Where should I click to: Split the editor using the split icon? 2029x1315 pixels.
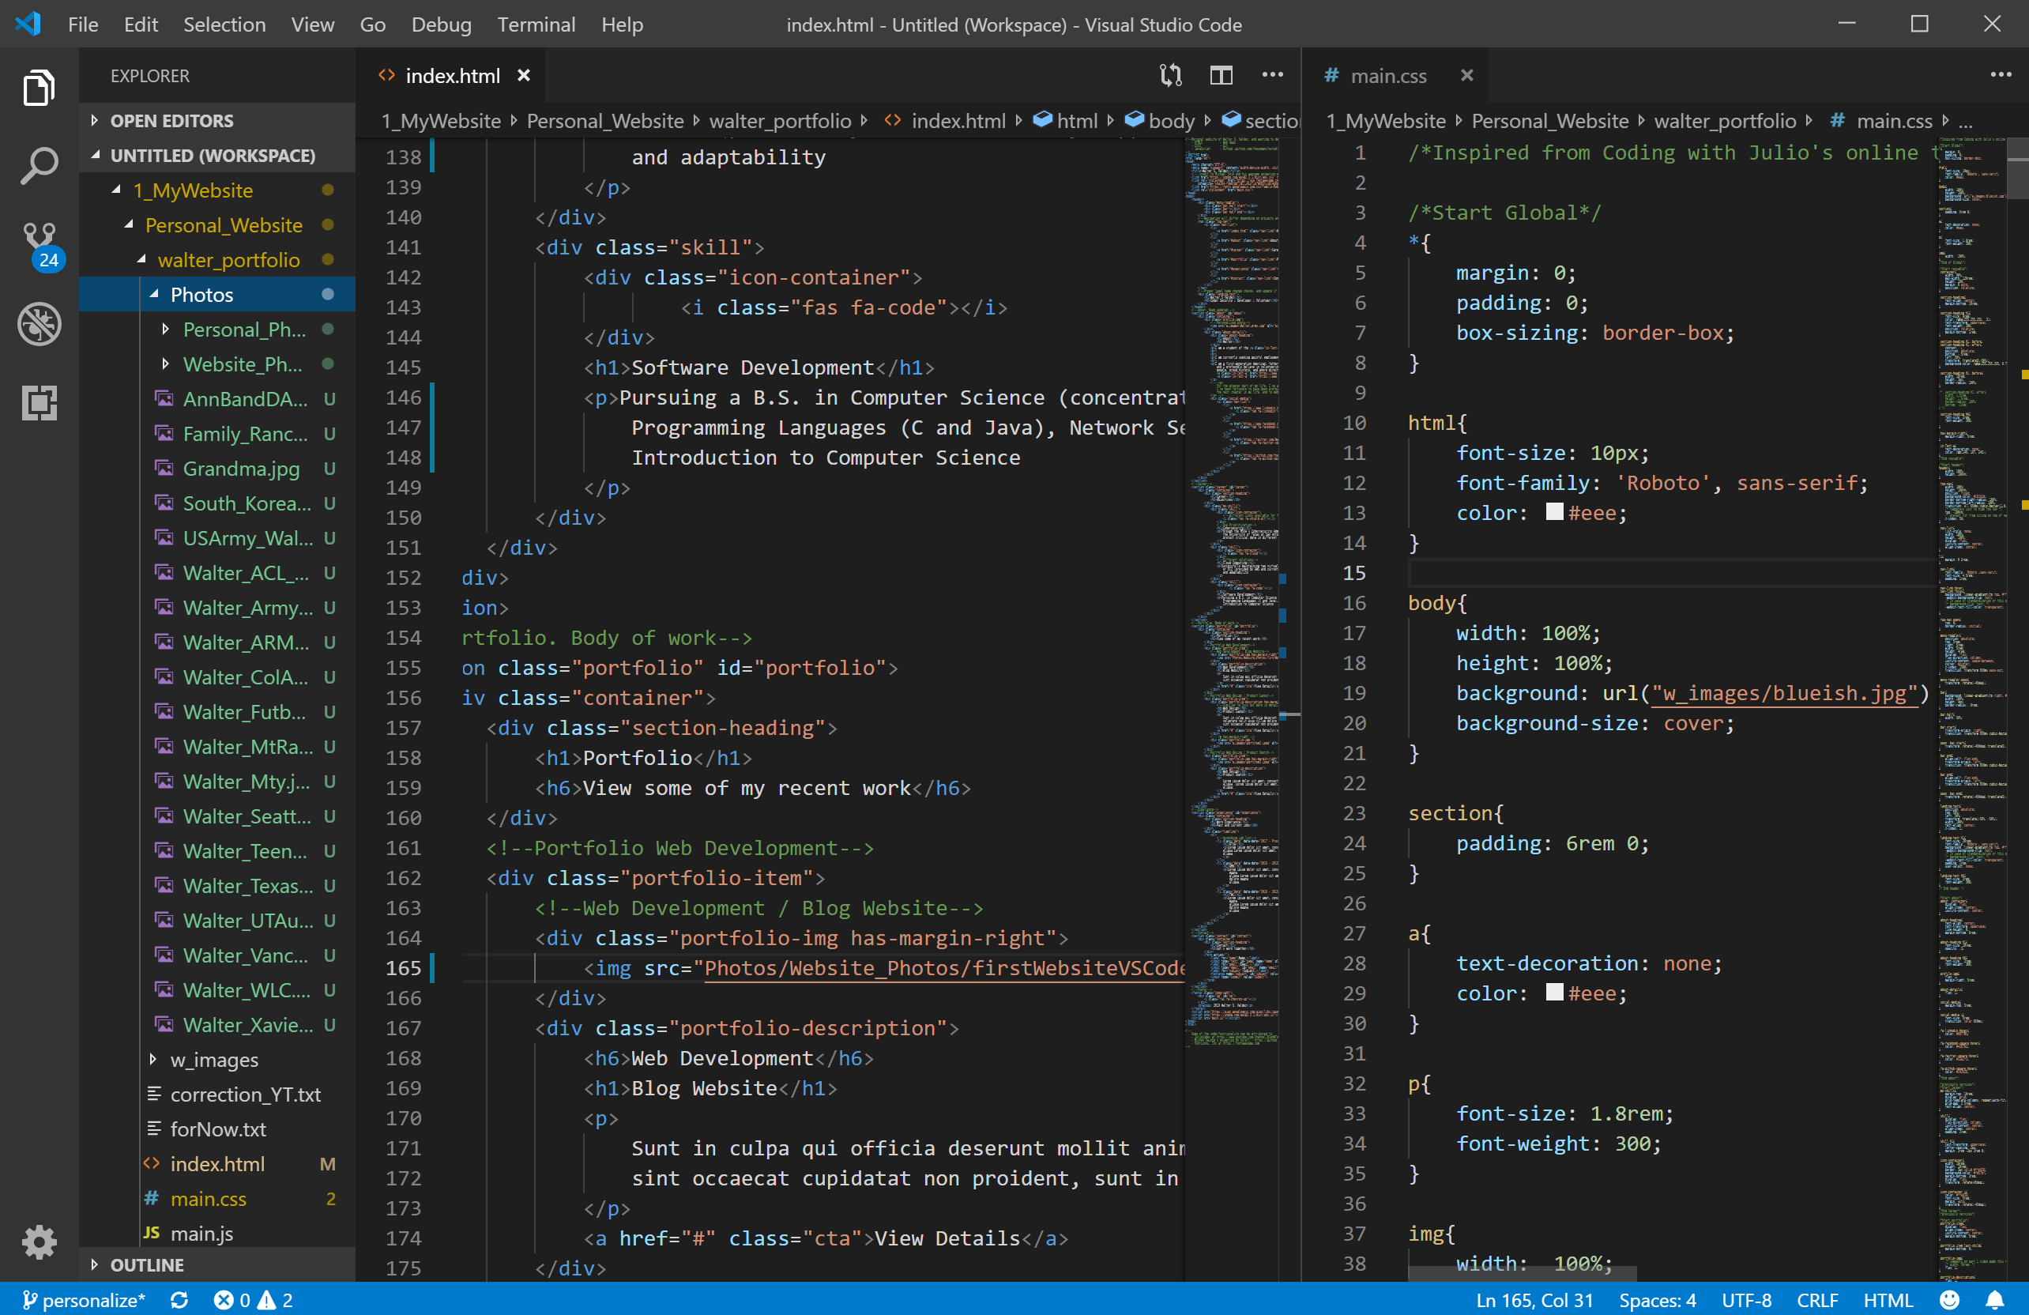click(x=1221, y=76)
